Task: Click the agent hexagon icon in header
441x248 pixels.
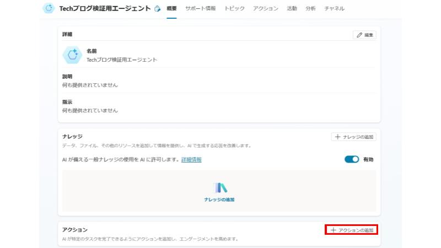Action: tap(49, 9)
